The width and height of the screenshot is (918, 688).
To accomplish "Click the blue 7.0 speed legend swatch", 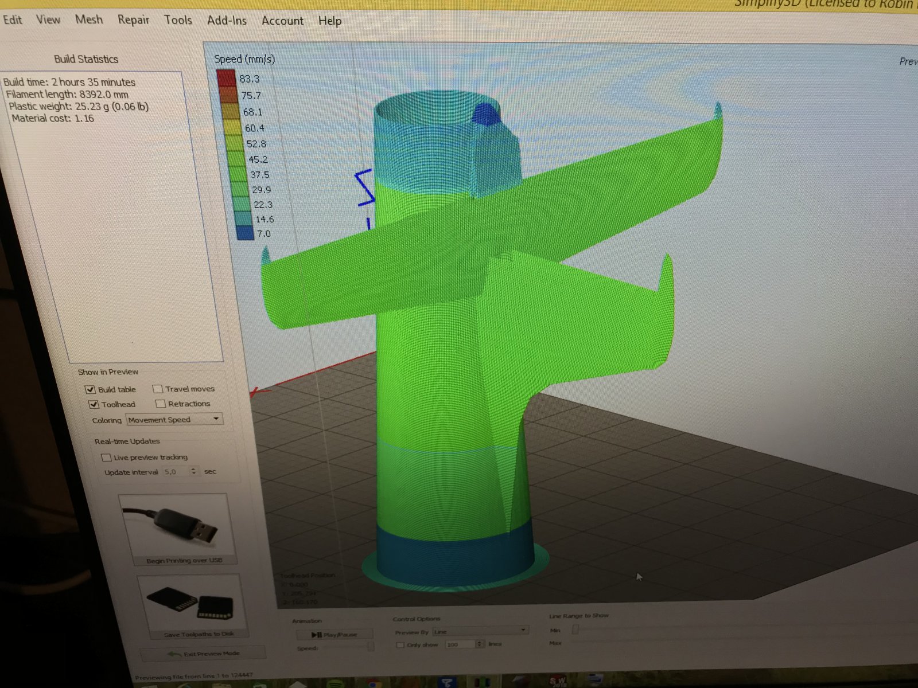I will click(x=245, y=233).
